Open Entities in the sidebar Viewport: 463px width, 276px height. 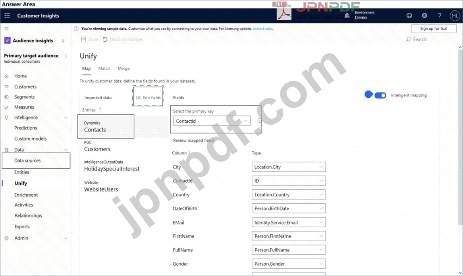pyautogui.click(x=21, y=172)
